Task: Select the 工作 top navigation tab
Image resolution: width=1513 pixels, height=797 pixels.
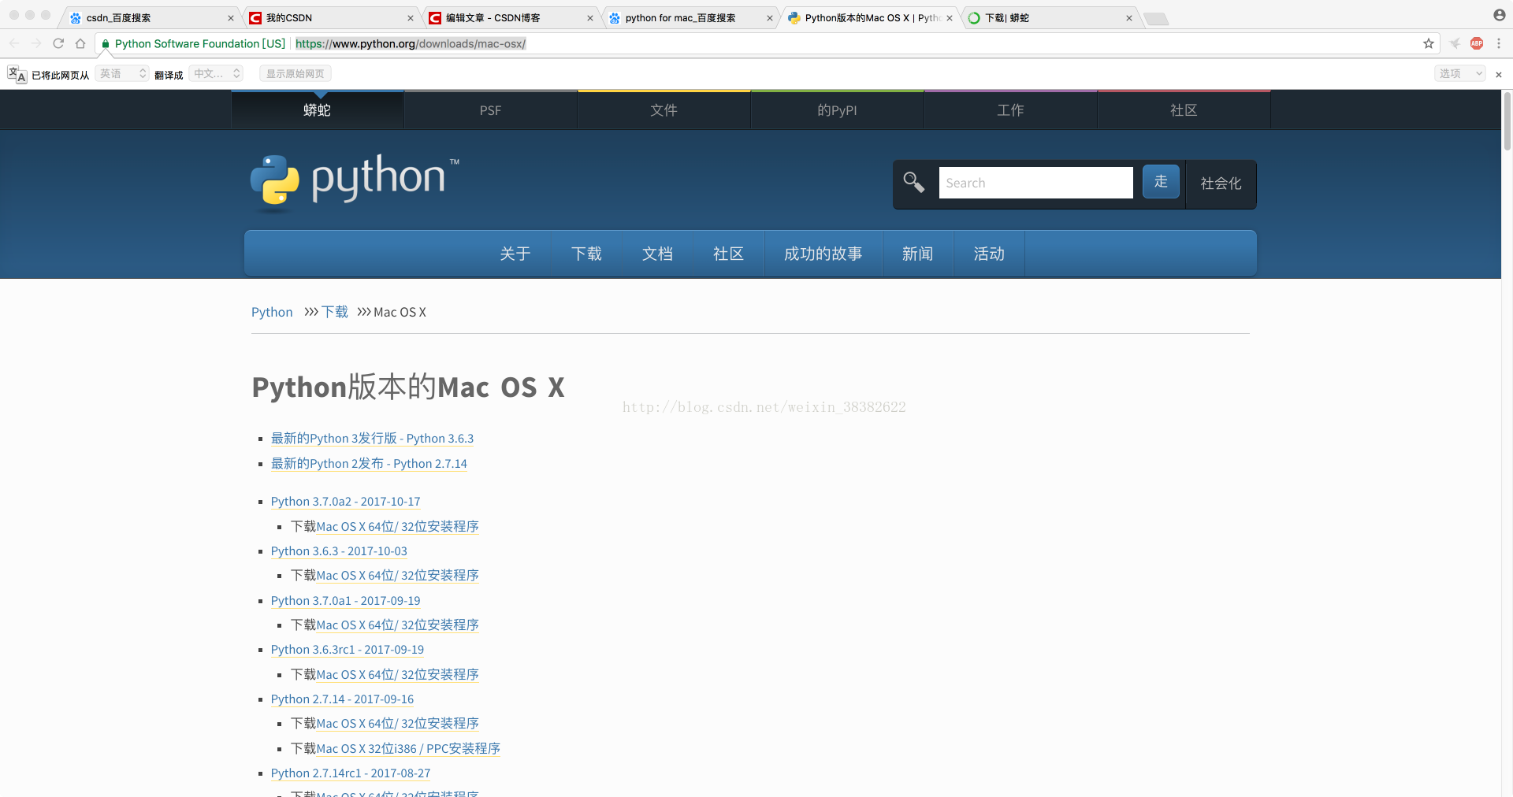Action: (1010, 110)
